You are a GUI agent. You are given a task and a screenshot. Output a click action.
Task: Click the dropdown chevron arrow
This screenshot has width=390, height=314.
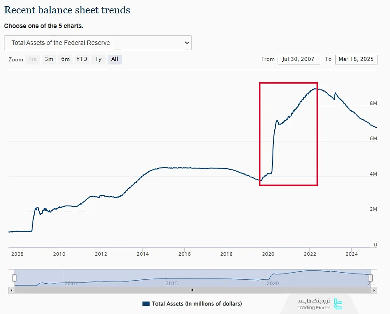187,43
